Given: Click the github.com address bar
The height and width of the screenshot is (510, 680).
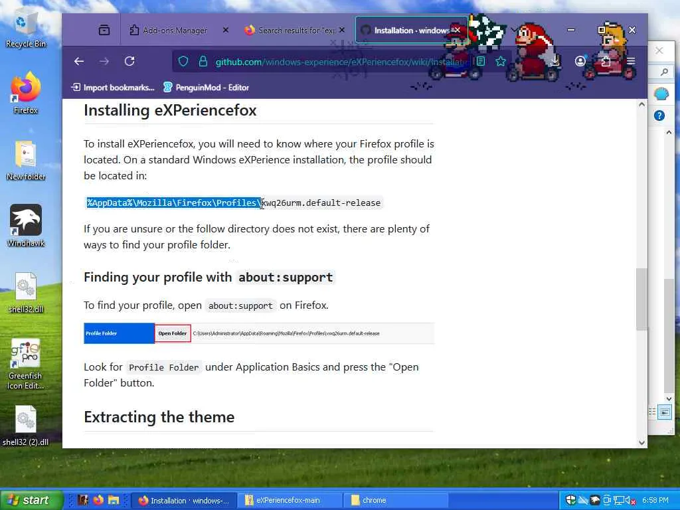Looking at the screenshot, I should 341,62.
